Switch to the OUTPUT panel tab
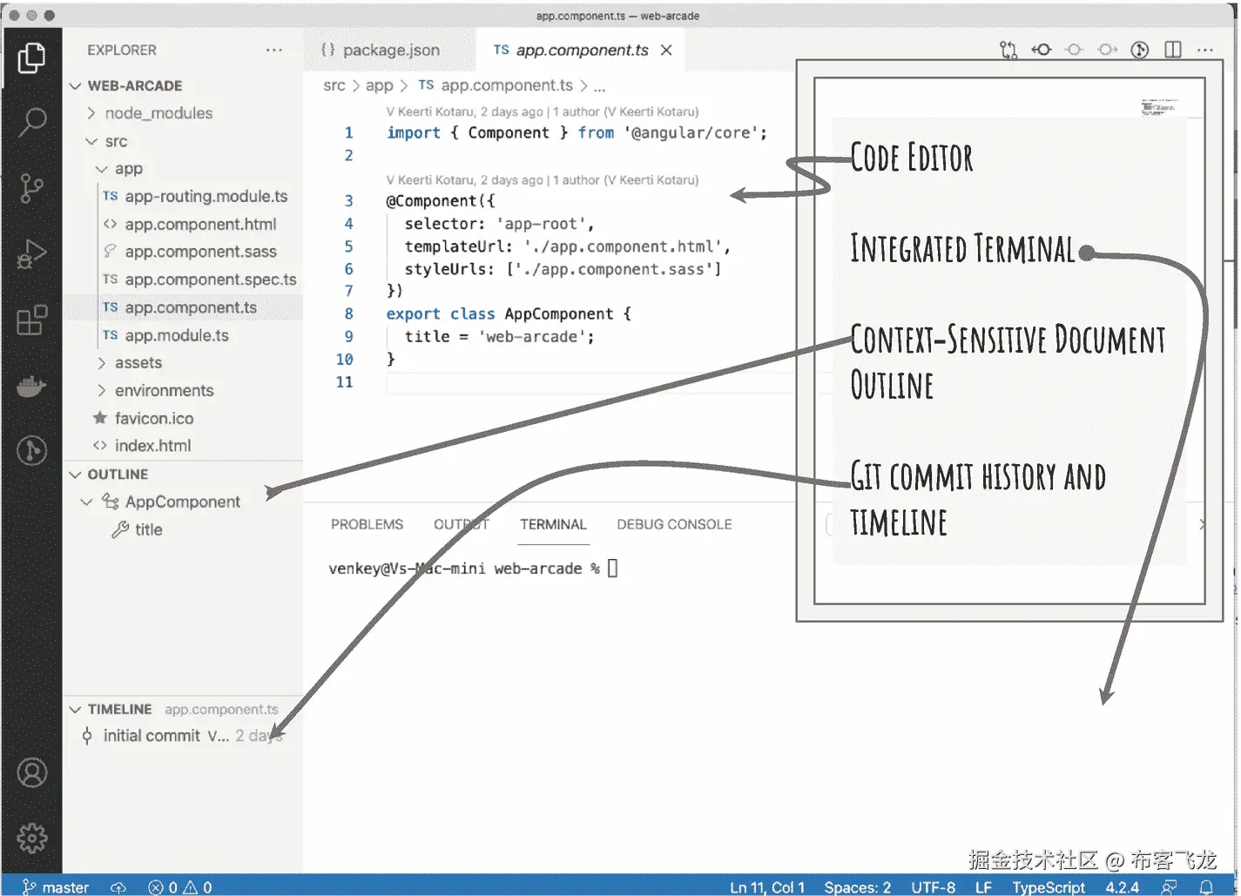 pyautogui.click(x=462, y=524)
